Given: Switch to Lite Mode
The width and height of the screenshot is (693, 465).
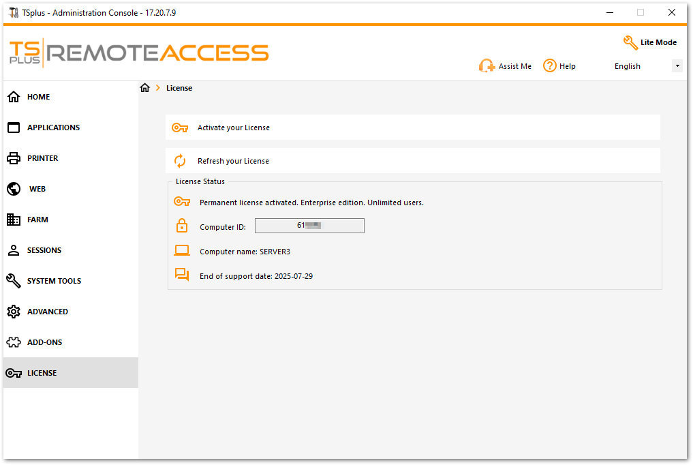Looking at the screenshot, I should tap(650, 42).
